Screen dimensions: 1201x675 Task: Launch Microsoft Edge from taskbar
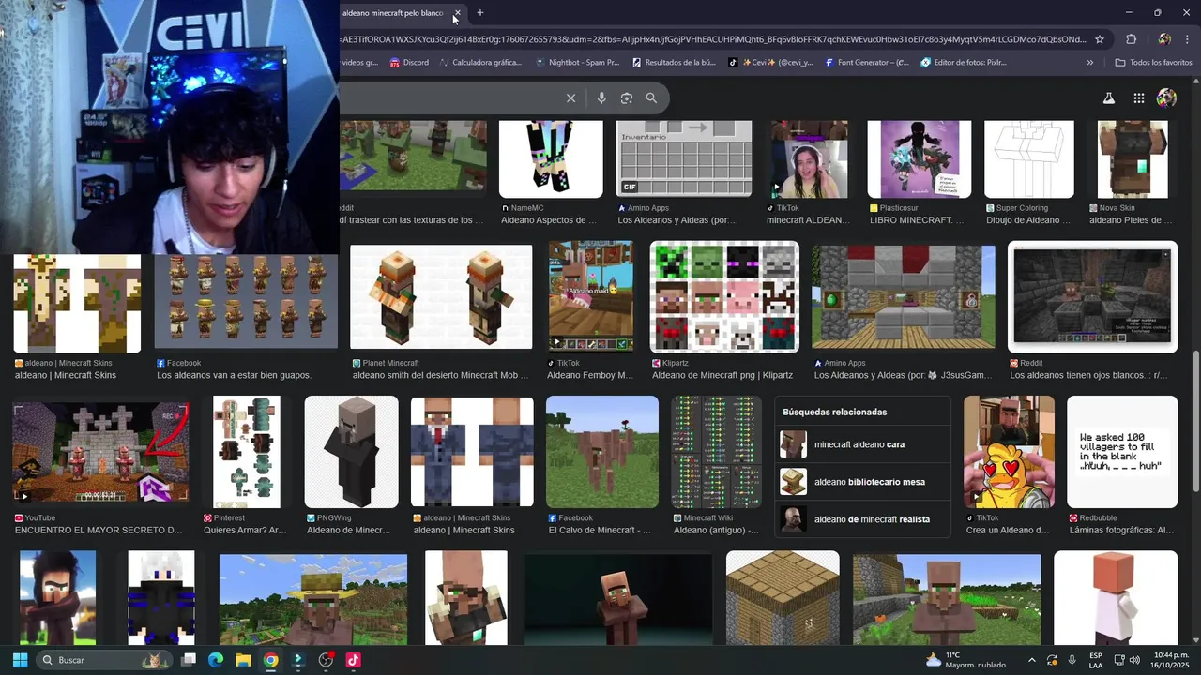(216, 660)
